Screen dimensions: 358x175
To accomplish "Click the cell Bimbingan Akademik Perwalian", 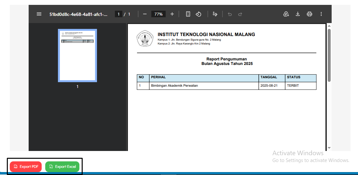I will pos(204,86).
